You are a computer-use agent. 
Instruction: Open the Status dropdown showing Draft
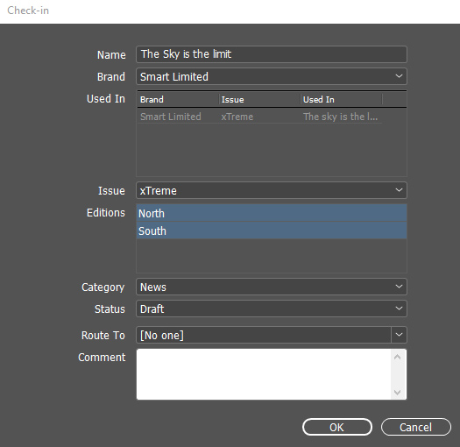(272, 309)
